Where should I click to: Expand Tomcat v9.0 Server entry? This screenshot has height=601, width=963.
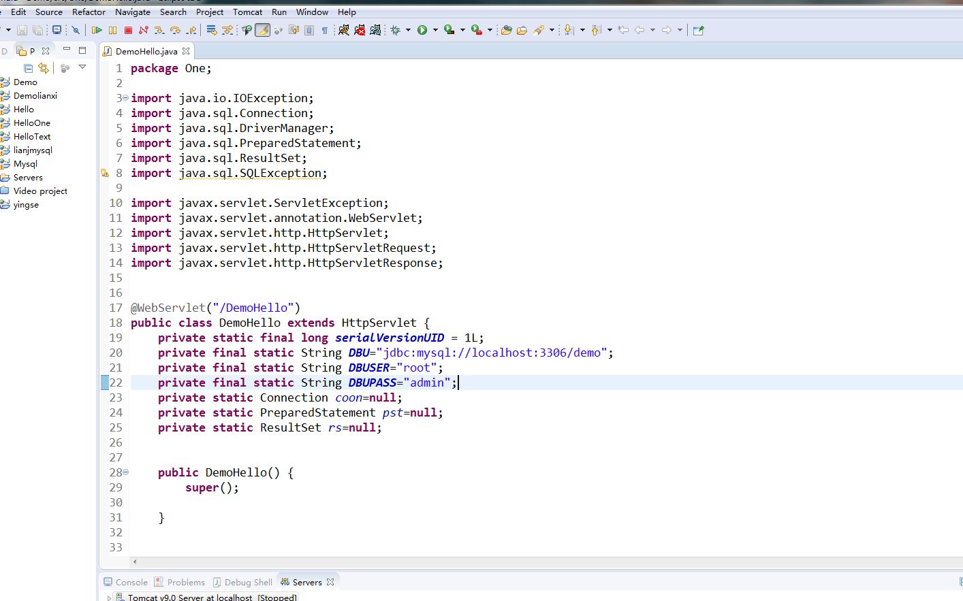tap(109, 598)
